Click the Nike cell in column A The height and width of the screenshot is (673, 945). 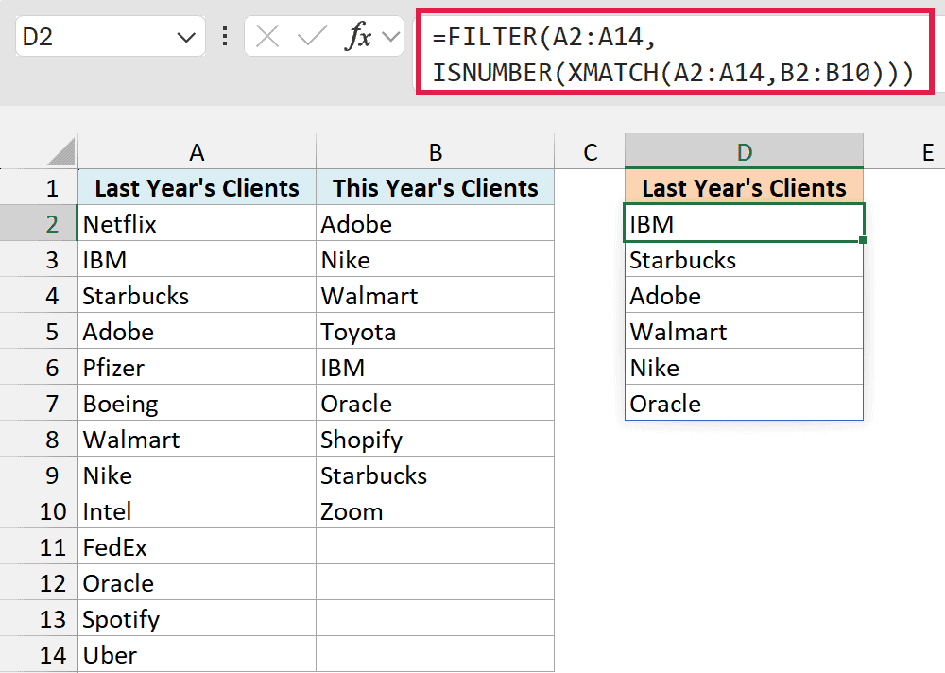pos(197,475)
